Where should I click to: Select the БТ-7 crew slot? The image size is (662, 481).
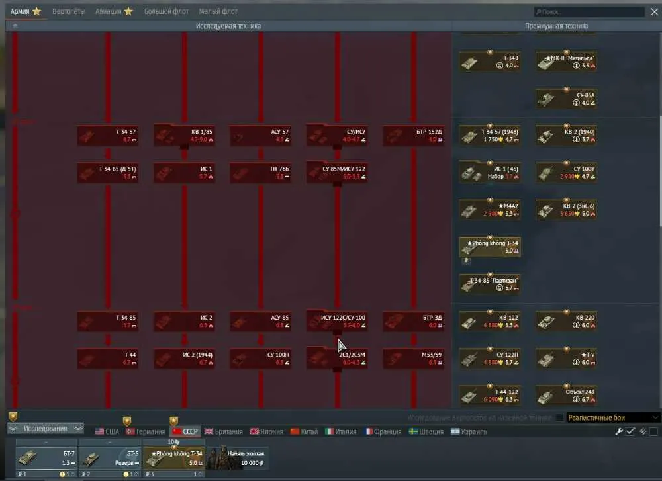click(x=46, y=459)
